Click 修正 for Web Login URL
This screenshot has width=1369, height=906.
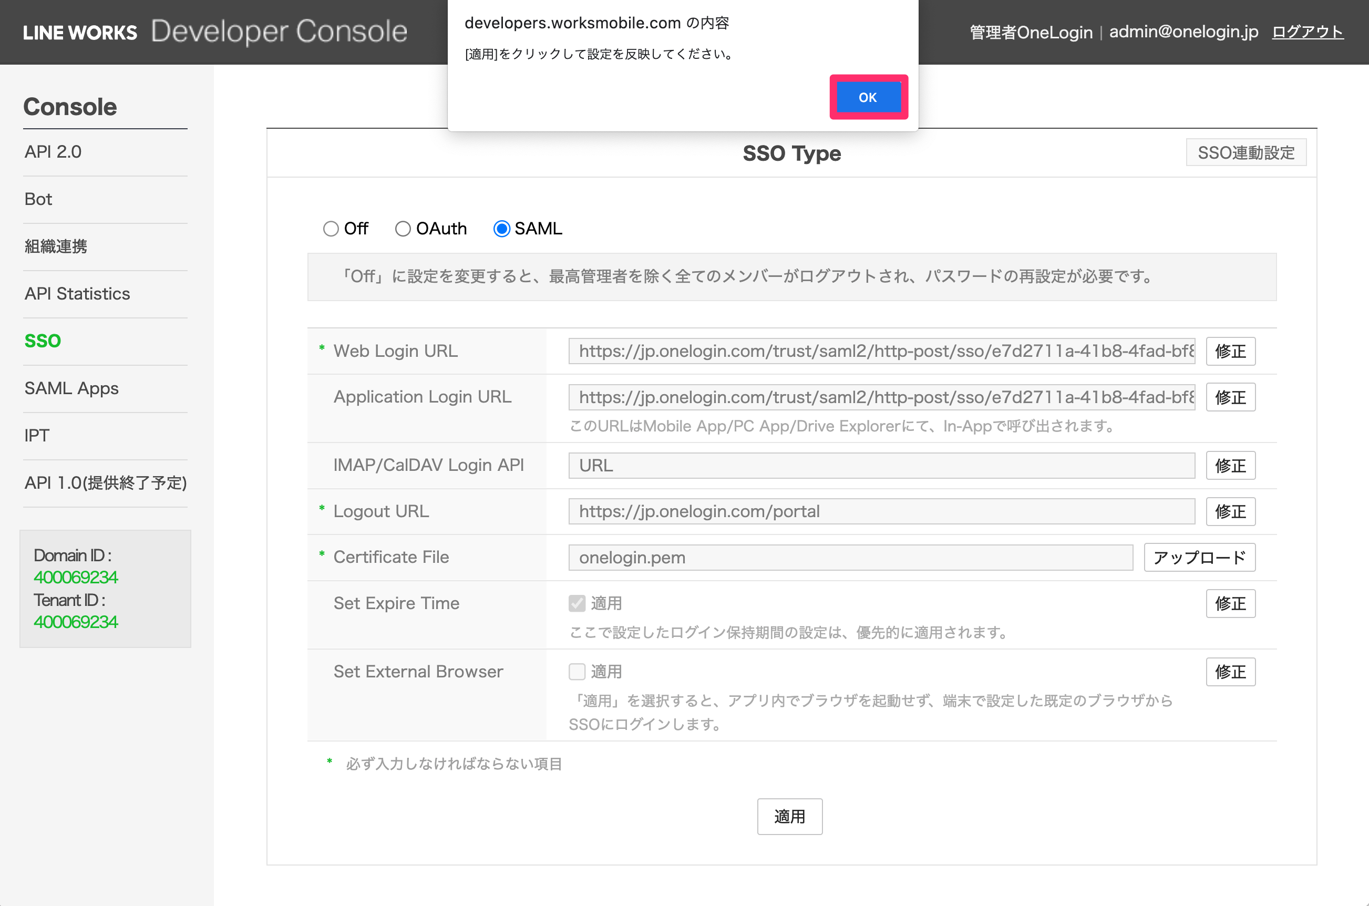(x=1230, y=351)
